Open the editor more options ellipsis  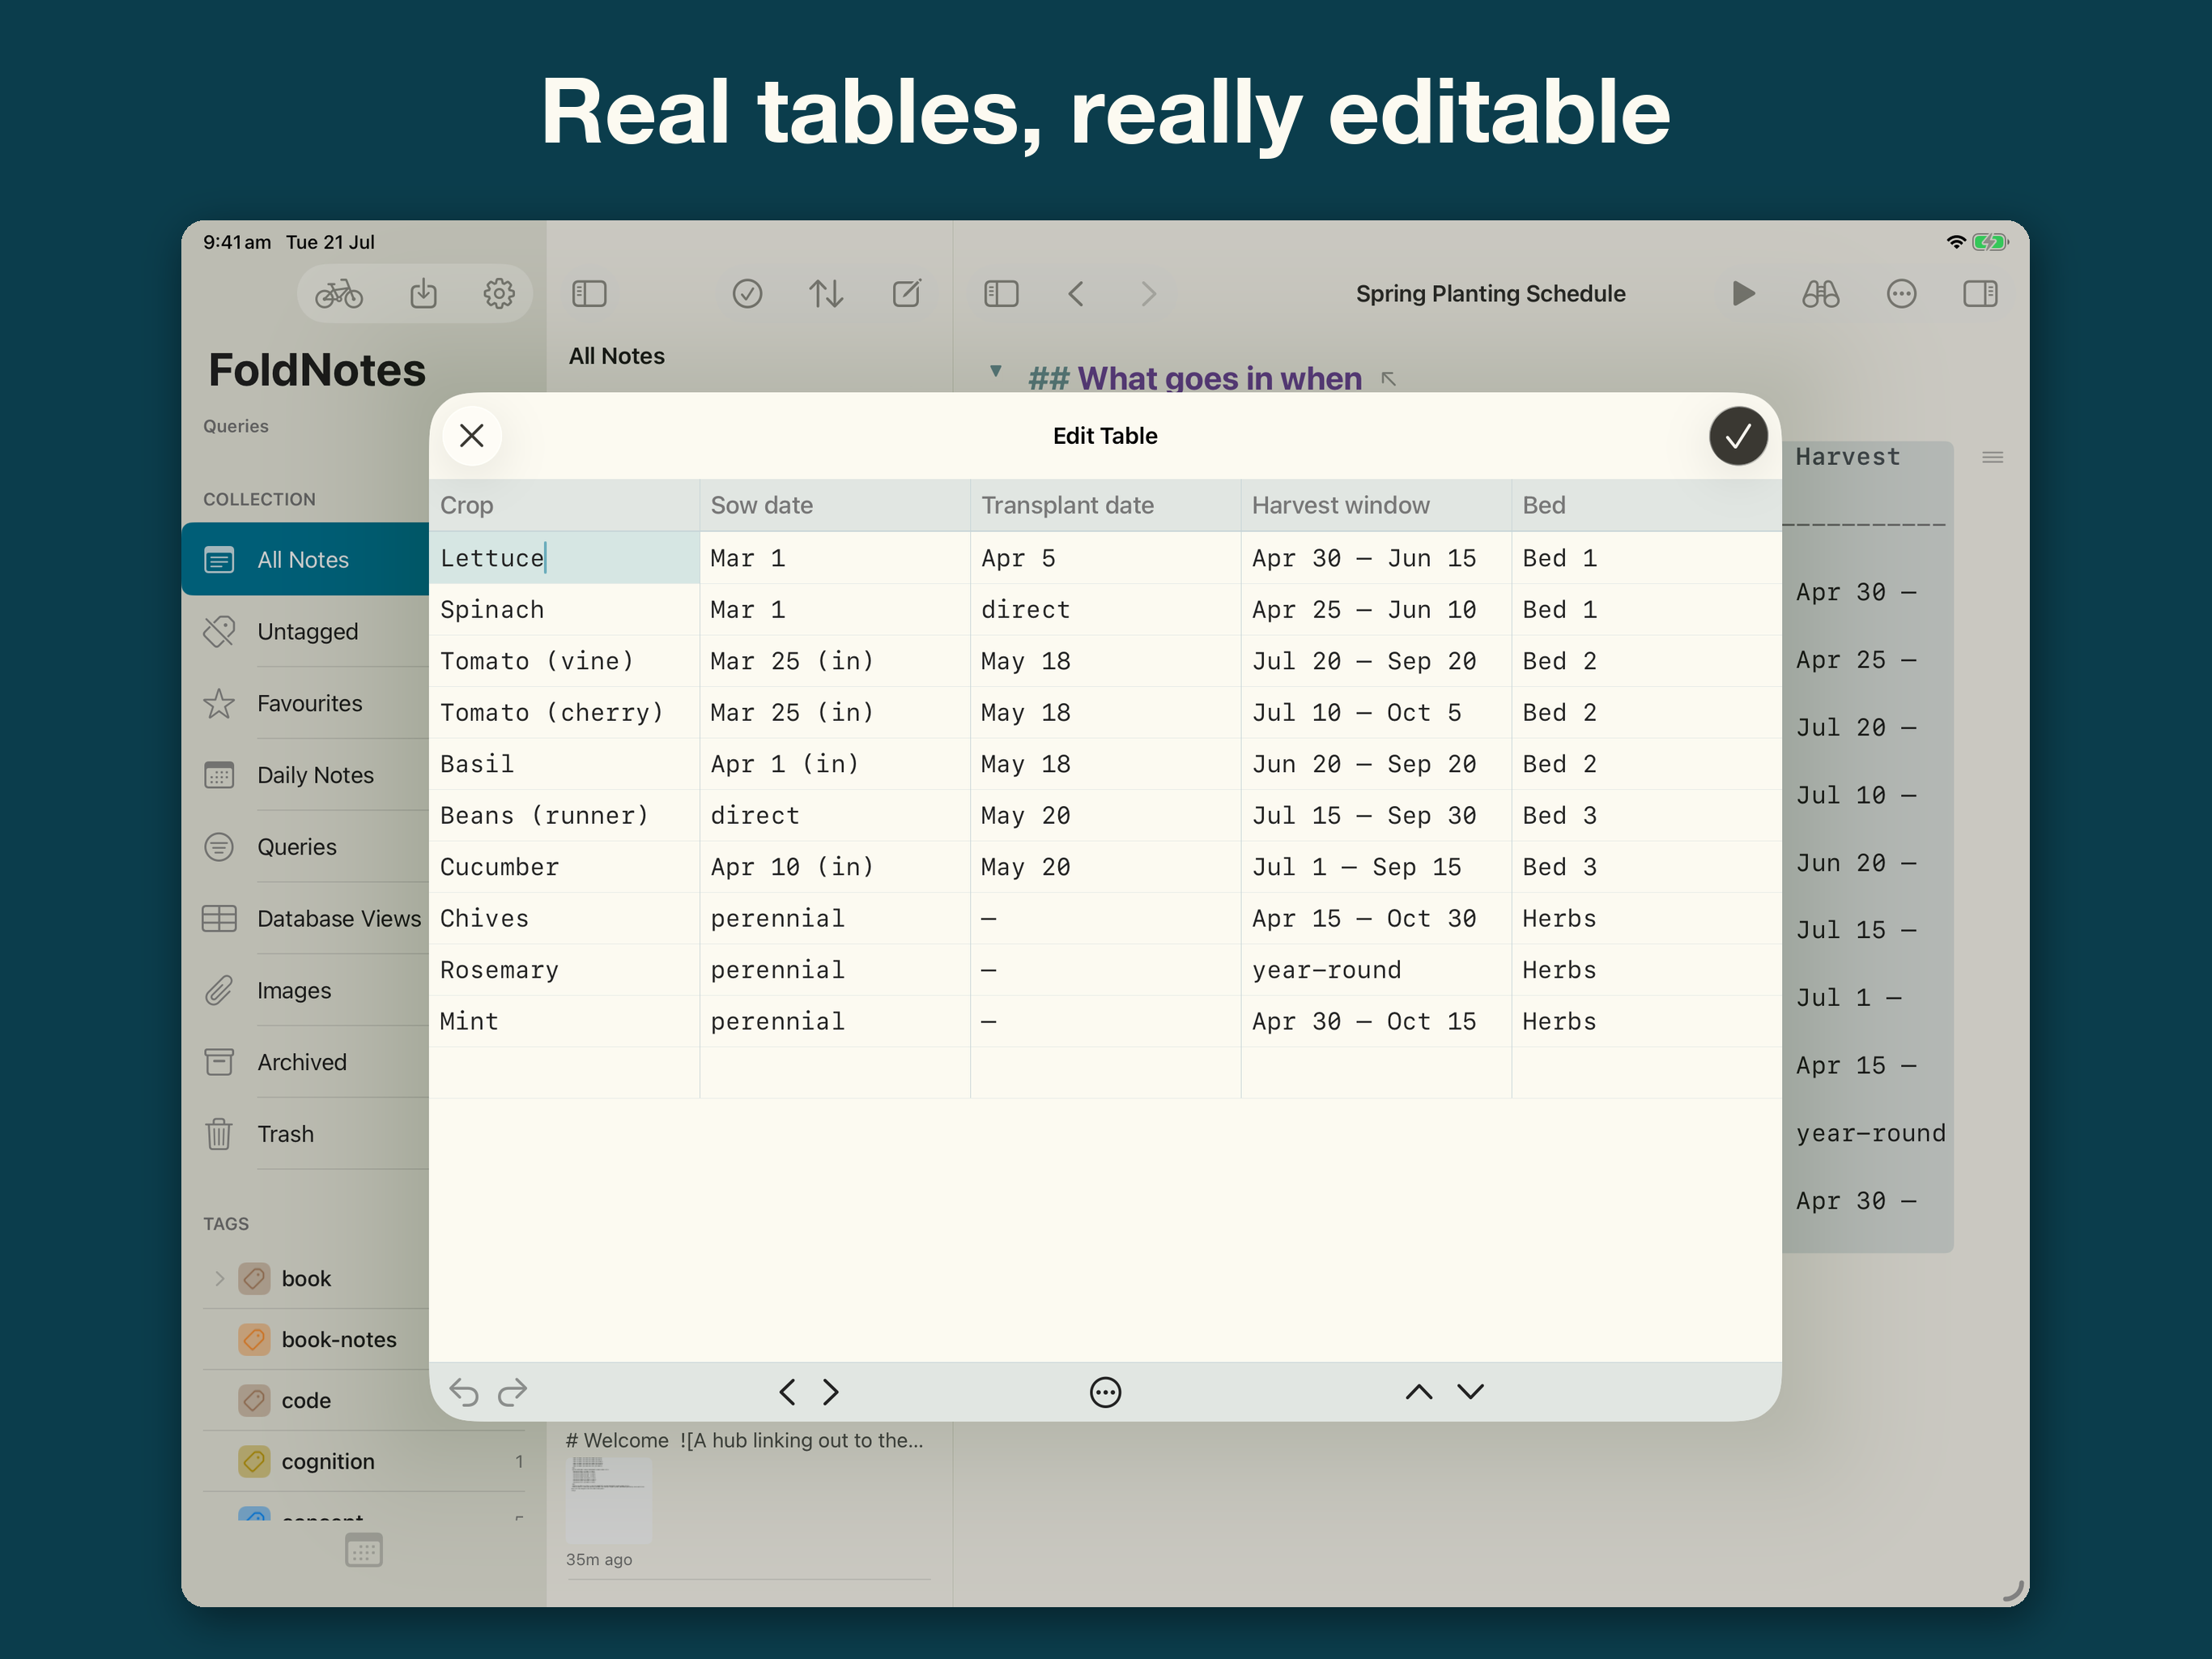click(1901, 294)
